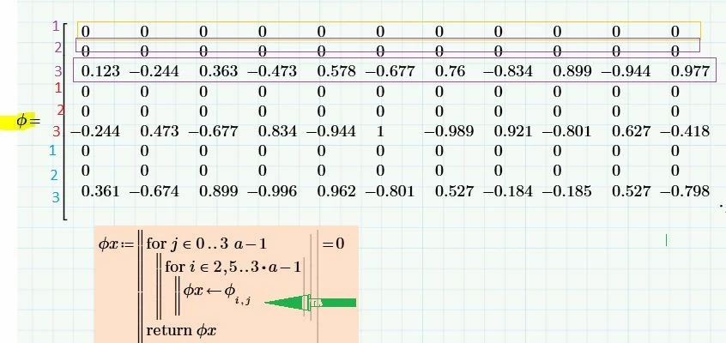This screenshot has height=343, width=726.
Task: Select the negative entry −0.834
Action: tap(507, 71)
